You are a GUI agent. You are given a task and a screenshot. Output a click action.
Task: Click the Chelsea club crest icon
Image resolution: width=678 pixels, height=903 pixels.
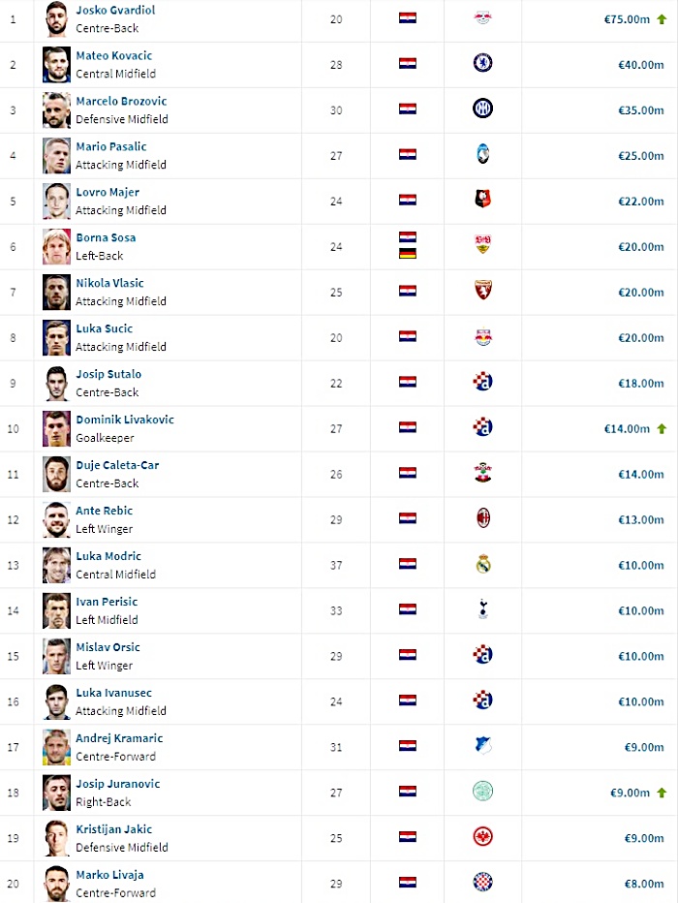483,63
